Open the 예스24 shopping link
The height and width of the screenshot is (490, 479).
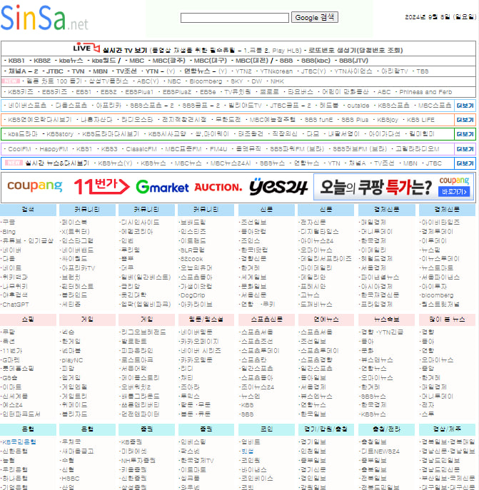coord(12,405)
